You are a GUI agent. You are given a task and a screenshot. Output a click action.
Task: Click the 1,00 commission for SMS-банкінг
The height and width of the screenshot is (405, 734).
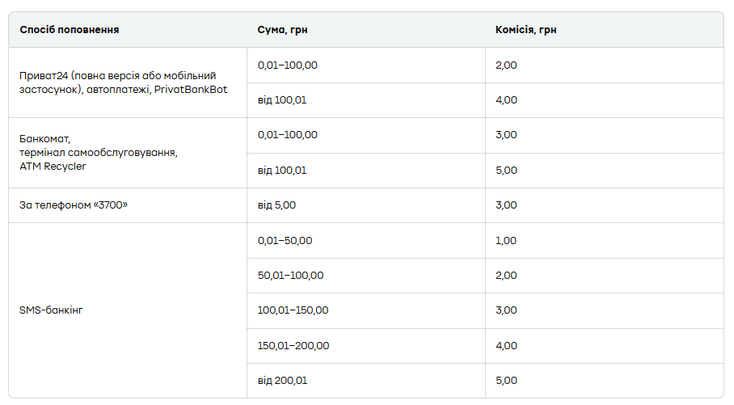[506, 240]
